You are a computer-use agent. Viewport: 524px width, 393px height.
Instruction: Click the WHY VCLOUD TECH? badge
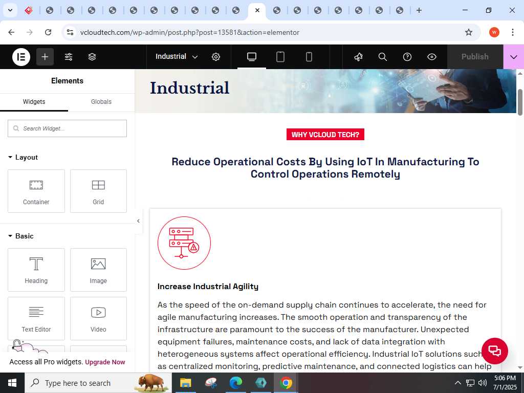pyautogui.click(x=325, y=135)
